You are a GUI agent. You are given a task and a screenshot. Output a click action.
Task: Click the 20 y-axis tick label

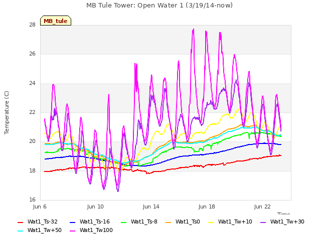click(32, 141)
